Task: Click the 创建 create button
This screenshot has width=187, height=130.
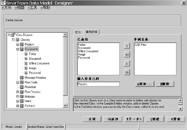Action: pos(155,119)
